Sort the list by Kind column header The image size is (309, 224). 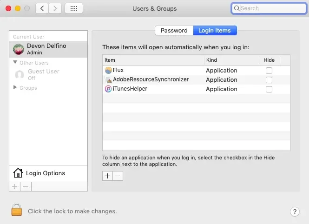click(231, 60)
